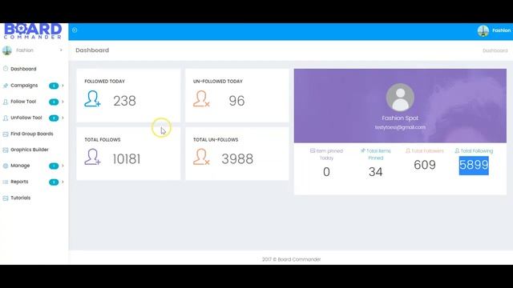Open Reports menu item

click(19, 182)
